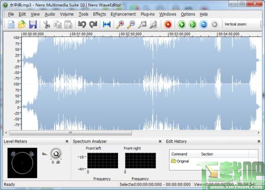Cut the selection with the scissors icon

[46, 24]
